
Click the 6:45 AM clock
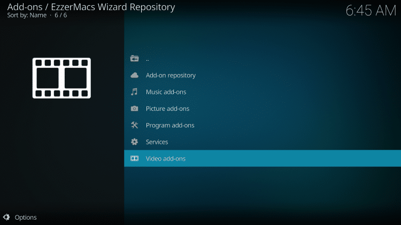click(371, 11)
